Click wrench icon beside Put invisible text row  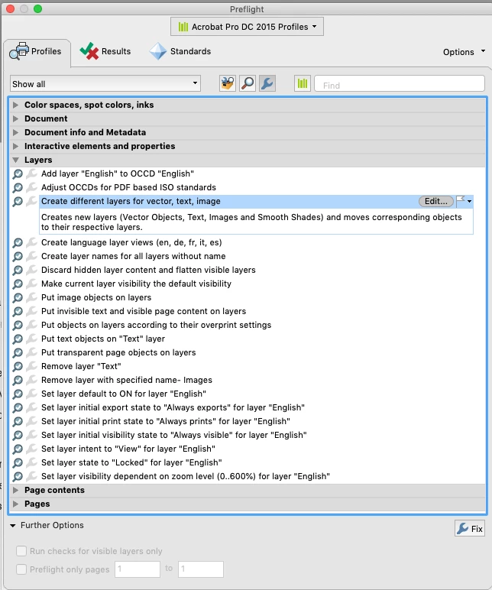tap(32, 311)
